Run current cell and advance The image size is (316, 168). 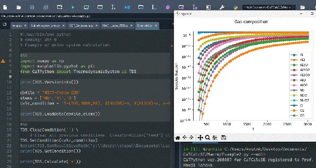click(100, 8)
